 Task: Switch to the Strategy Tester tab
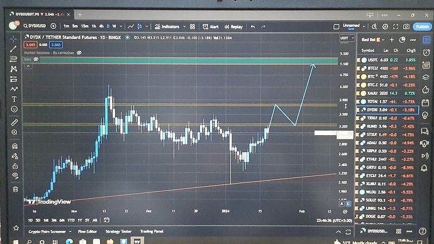118,231
